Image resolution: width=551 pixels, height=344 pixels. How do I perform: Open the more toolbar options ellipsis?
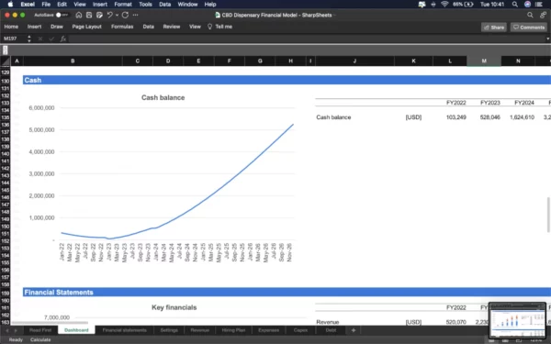(135, 15)
